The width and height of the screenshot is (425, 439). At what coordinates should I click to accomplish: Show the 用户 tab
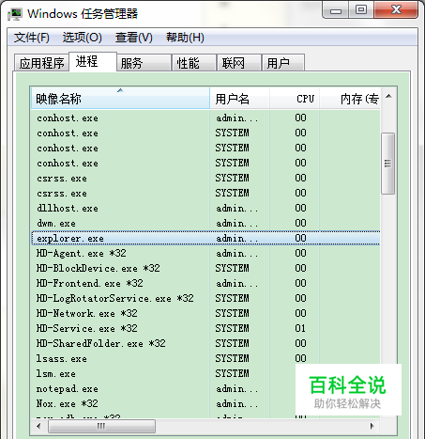283,63
